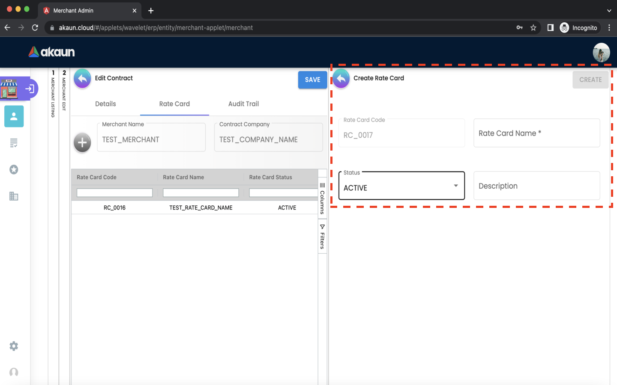Switch to the Details tab
This screenshot has height=385, width=617.
tap(105, 104)
